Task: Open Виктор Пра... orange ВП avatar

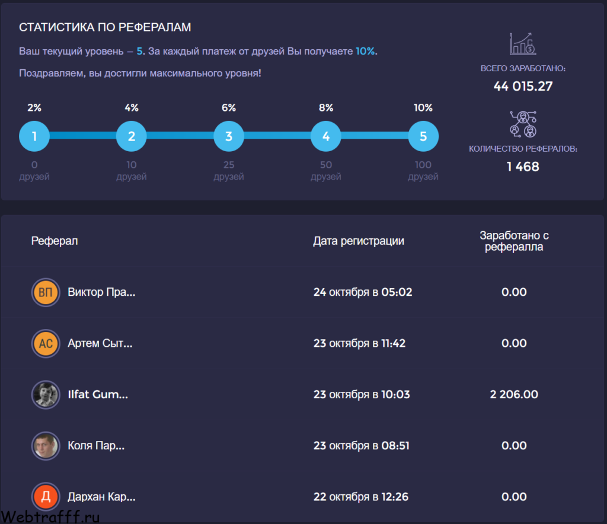Action: pos(46,292)
